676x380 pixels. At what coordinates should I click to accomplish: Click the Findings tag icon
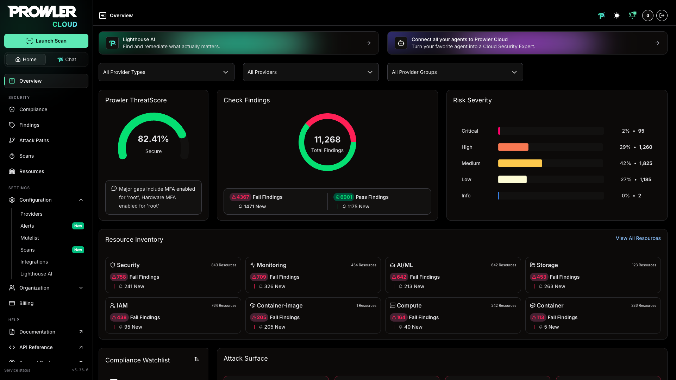(12, 125)
